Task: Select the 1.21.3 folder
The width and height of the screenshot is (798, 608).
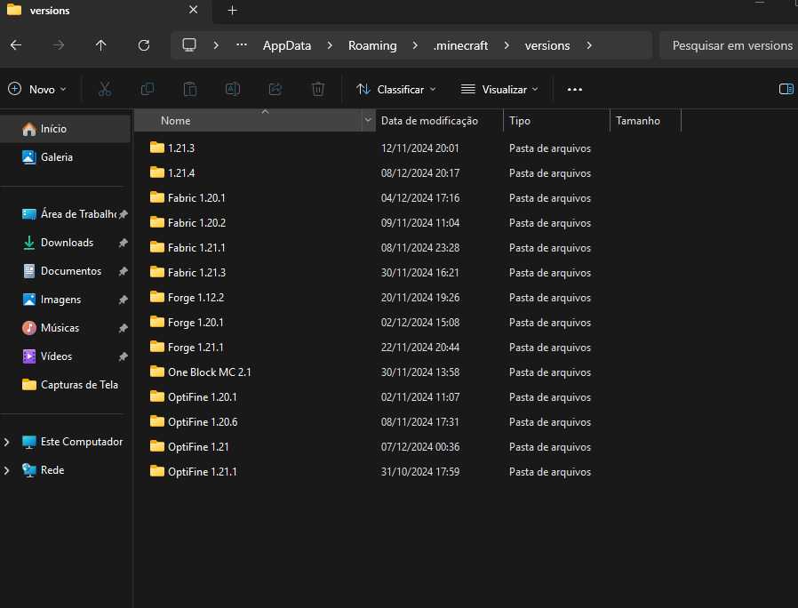Action: [x=172, y=148]
